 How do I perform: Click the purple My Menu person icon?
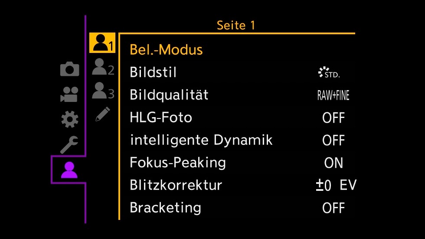pyautogui.click(x=69, y=170)
